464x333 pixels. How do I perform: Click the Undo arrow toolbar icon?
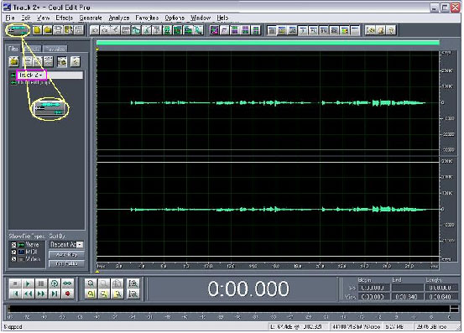95,30
